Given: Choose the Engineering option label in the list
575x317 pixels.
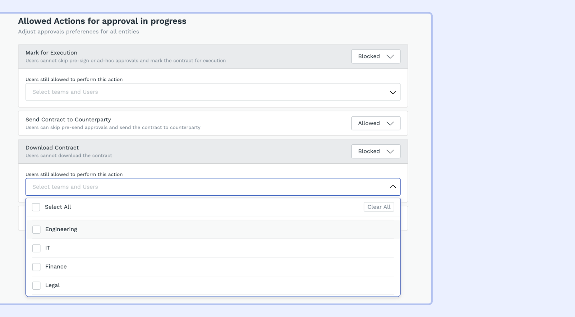Looking at the screenshot, I should pos(61,229).
